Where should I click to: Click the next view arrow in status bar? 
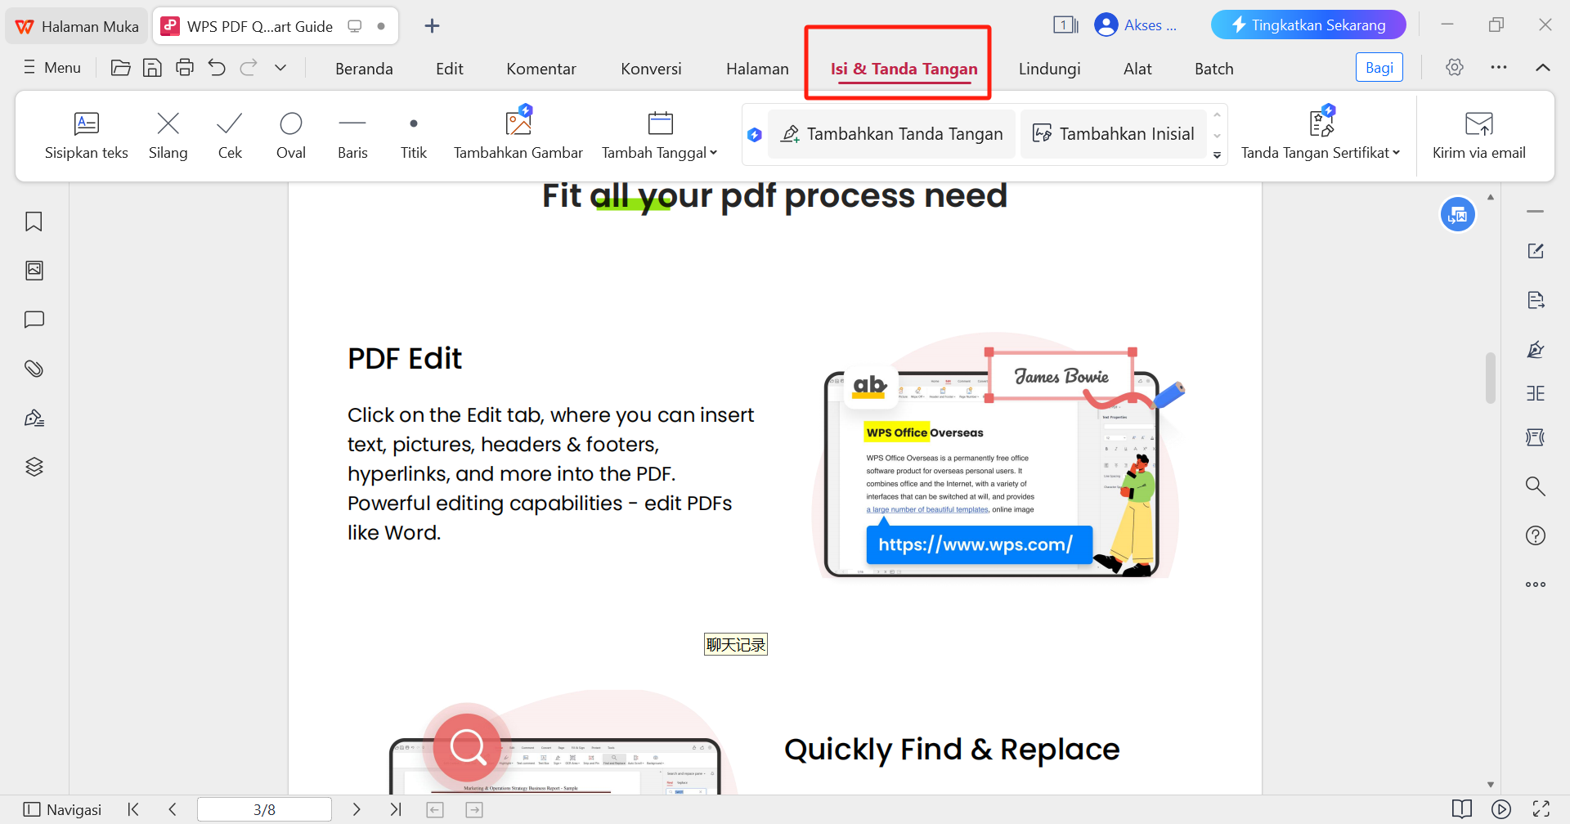pyautogui.click(x=474, y=809)
